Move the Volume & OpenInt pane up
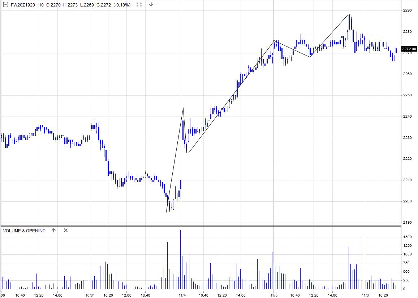Screen dimensions: 418x298 click(x=53, y=231)
